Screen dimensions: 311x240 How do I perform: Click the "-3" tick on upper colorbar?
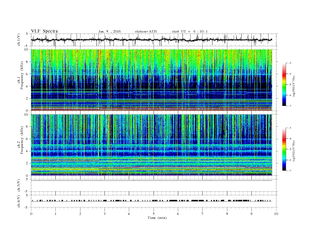[x=289, y=63]
